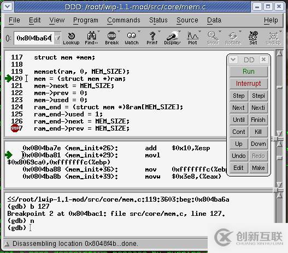Click the Plot graph icon
288x253 pixels.
[x=192, y=38]
